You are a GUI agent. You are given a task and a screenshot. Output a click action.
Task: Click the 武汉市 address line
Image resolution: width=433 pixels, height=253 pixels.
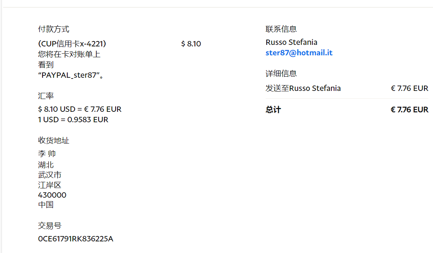pyautogui.click(x=49, y=175)
